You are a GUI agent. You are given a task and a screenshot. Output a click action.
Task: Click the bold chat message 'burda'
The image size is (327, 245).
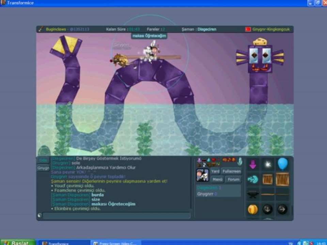(x=98, y=195)
